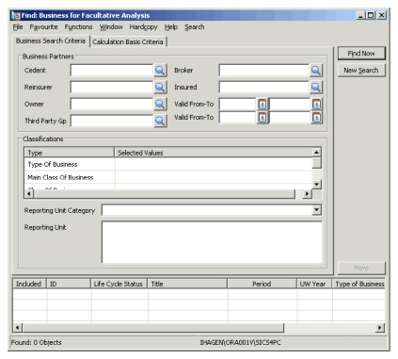
Task: Click into the Owner input field
Action: [112, 105]
